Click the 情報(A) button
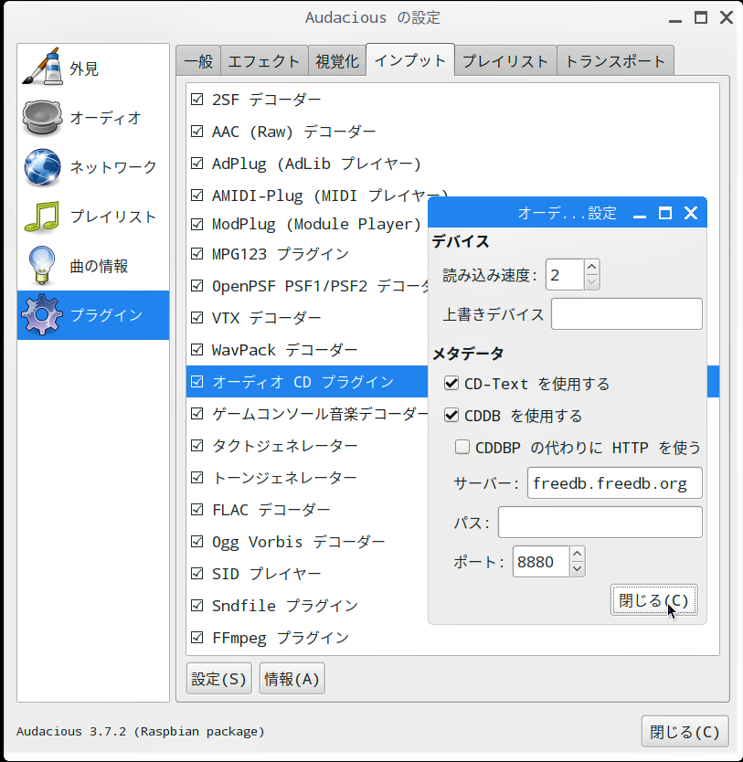The width and height of the screenshot is (743, 762). [292, 679]
